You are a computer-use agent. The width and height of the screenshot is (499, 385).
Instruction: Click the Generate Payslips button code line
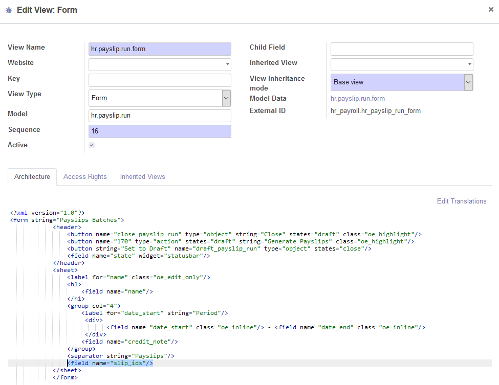pyautogui.click(x=241, y=241)
